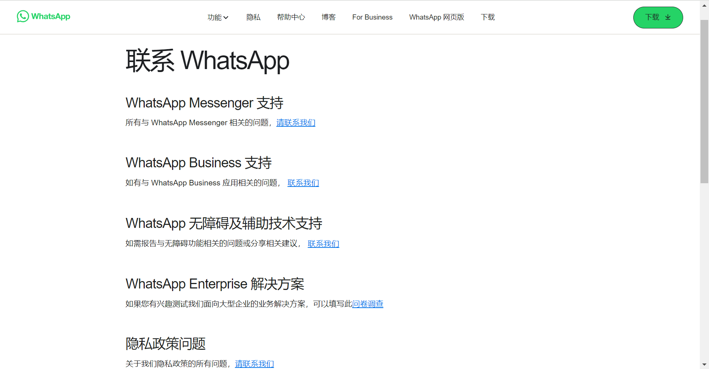Image resolution: width=709 pixels, height=369 pixels.
Task: Click the download arrow icon in green button
Action: pyautogui.click(x=668, y=17)
